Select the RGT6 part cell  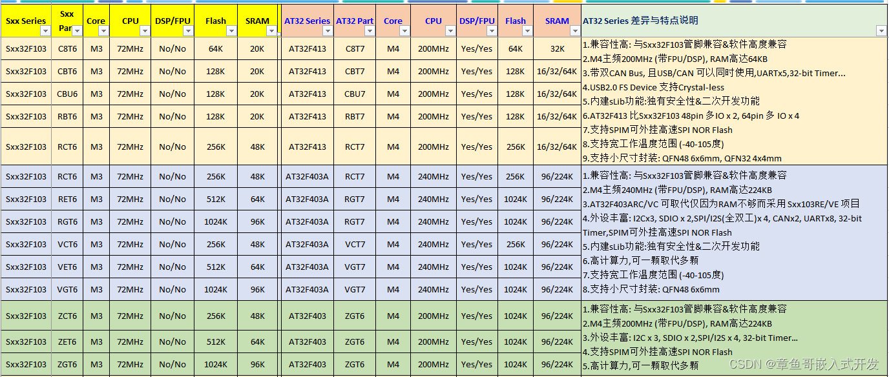coord(67,221)
